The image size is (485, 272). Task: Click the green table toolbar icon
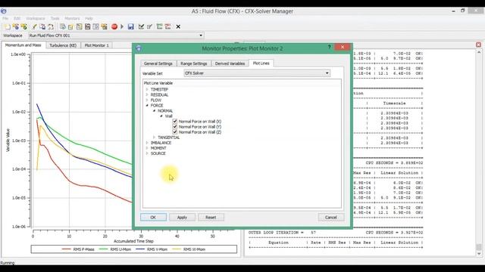point(160,27)
